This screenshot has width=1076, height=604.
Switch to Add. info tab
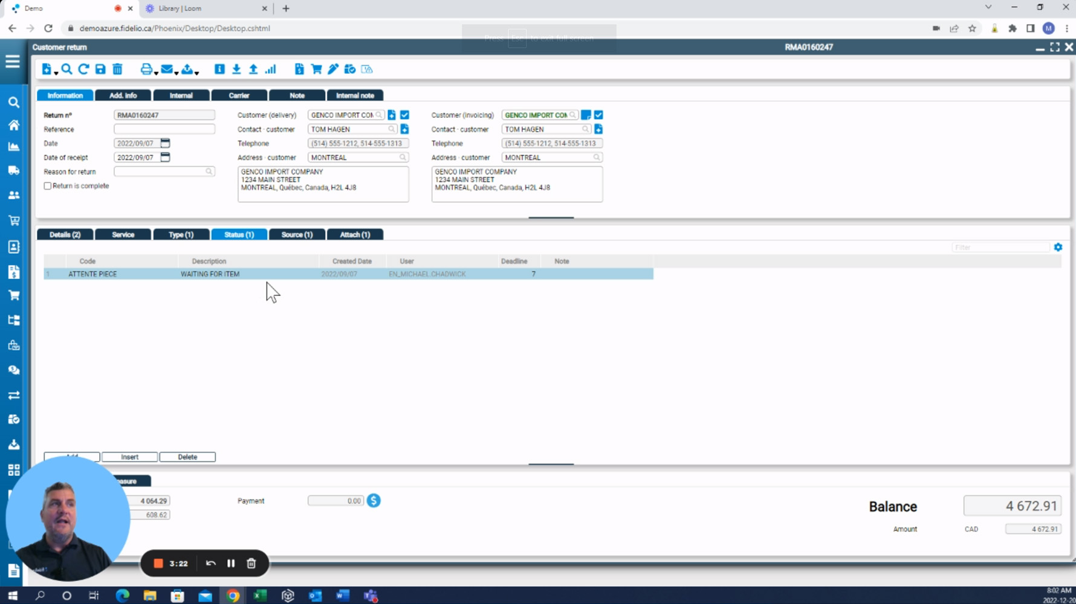[123, 95]
